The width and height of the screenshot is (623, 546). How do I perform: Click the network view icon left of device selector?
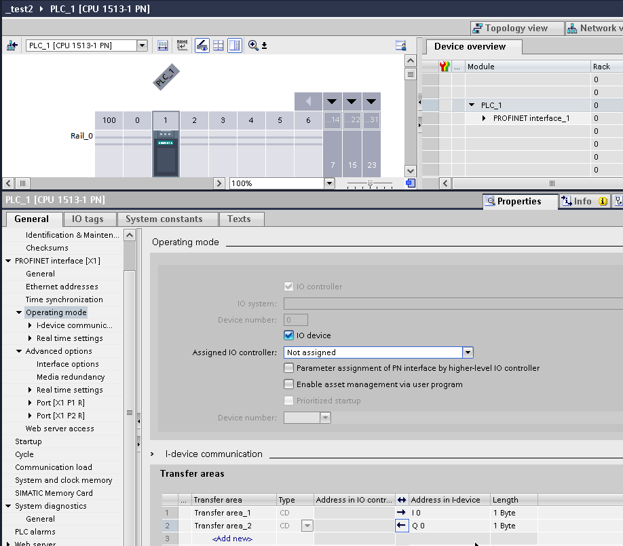pos(12,45)
